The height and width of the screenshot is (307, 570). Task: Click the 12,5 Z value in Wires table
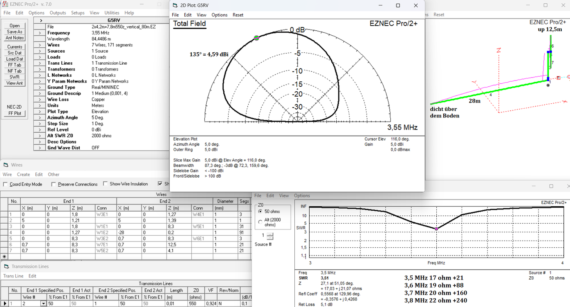pos(179,244)
